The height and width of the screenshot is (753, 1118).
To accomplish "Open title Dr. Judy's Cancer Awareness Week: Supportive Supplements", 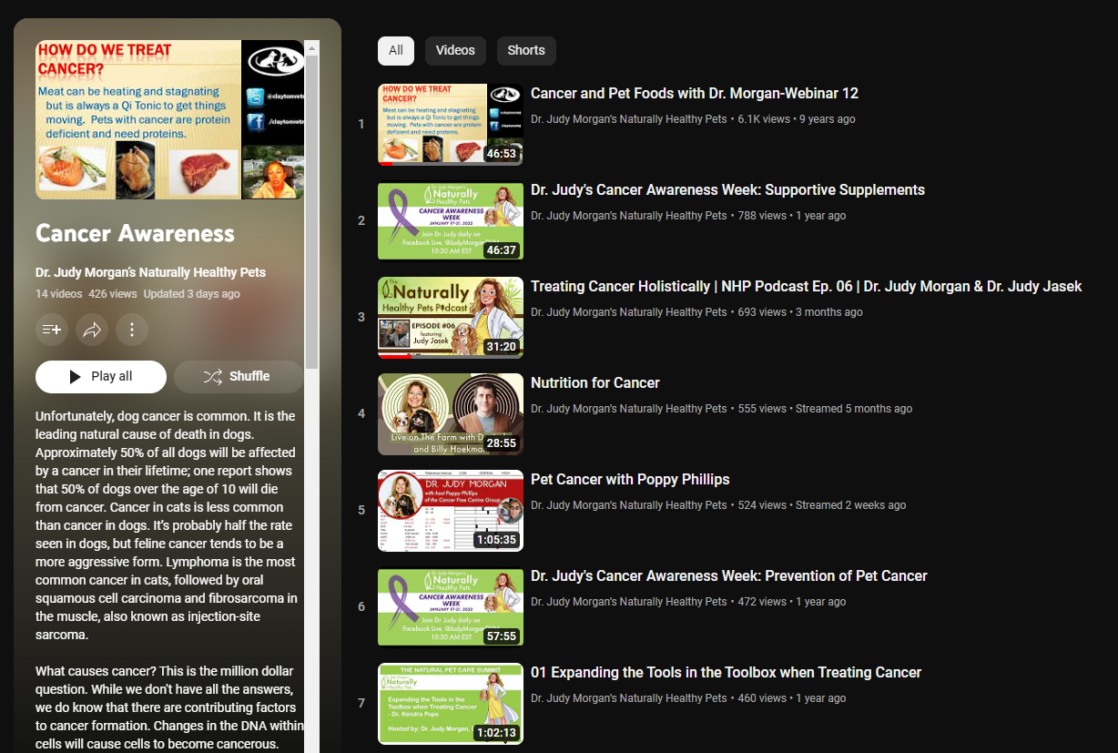I will (x=727, y=190).
